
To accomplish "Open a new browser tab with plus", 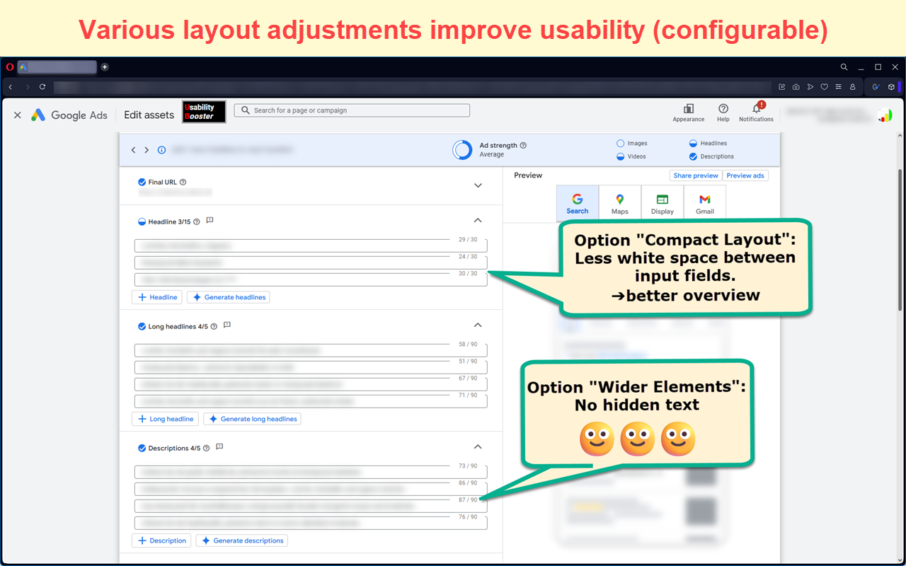I will coord(105,67).
